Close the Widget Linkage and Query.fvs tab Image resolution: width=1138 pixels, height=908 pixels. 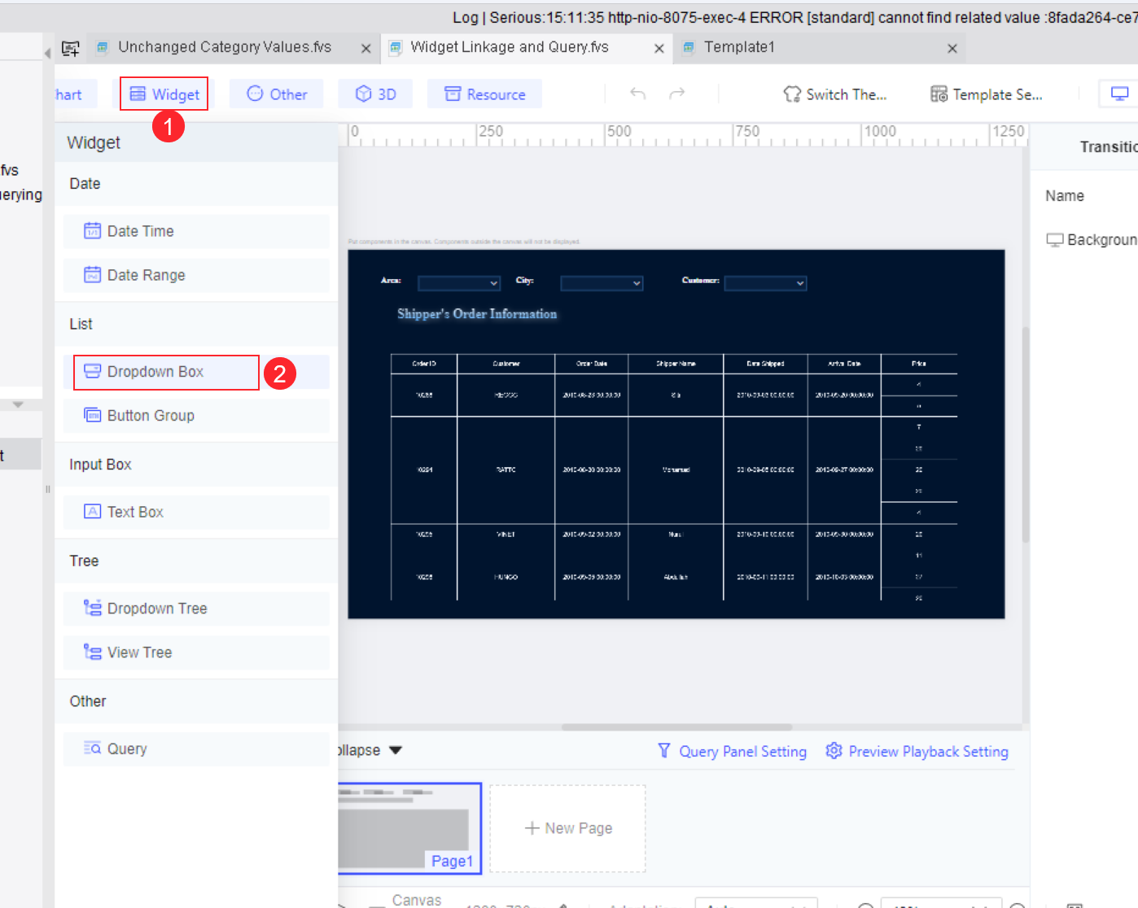click(x=659, y=49)
